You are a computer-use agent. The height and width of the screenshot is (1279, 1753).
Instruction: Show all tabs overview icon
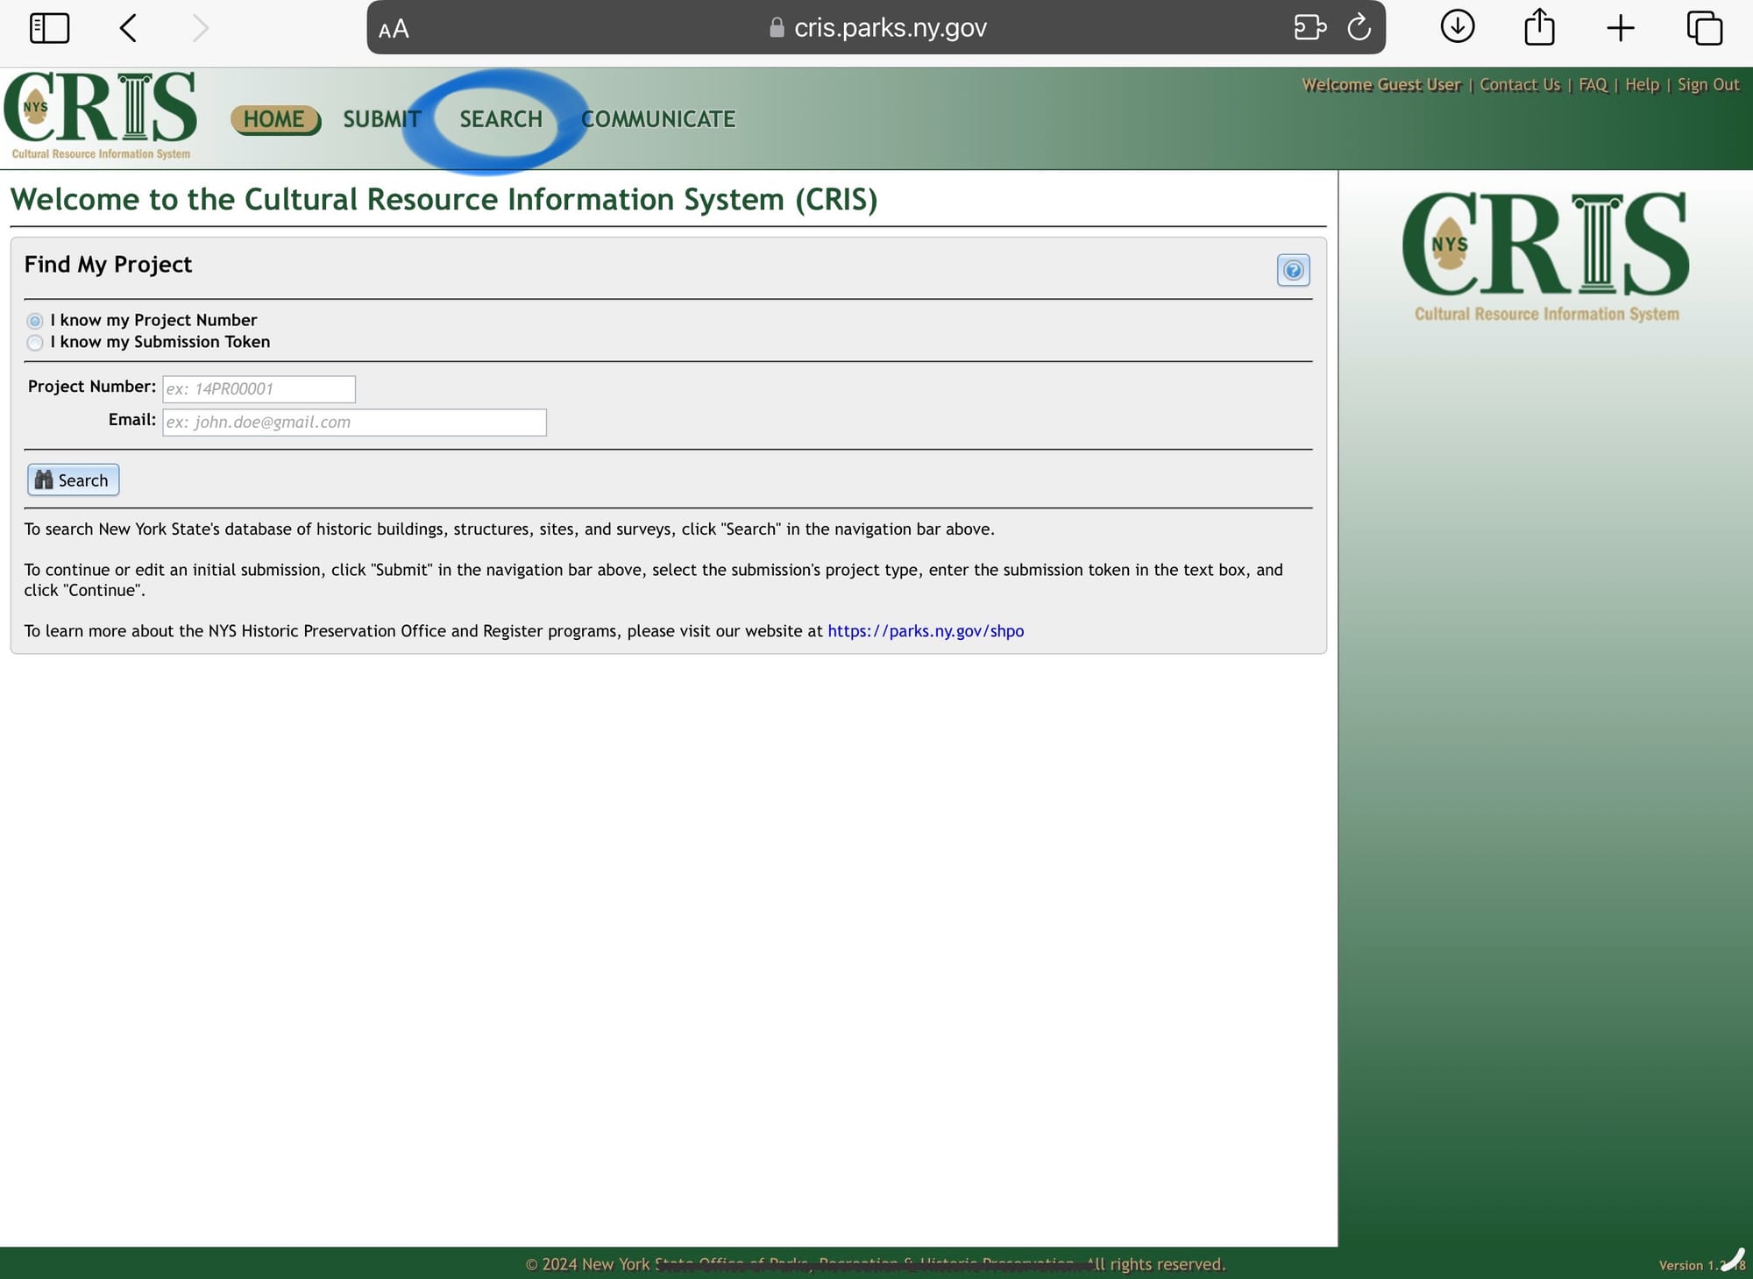click(1704, 28)
